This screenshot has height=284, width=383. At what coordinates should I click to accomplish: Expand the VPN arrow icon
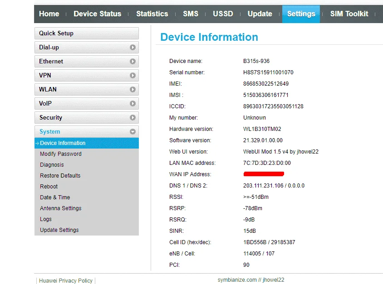tap(133, 75)
